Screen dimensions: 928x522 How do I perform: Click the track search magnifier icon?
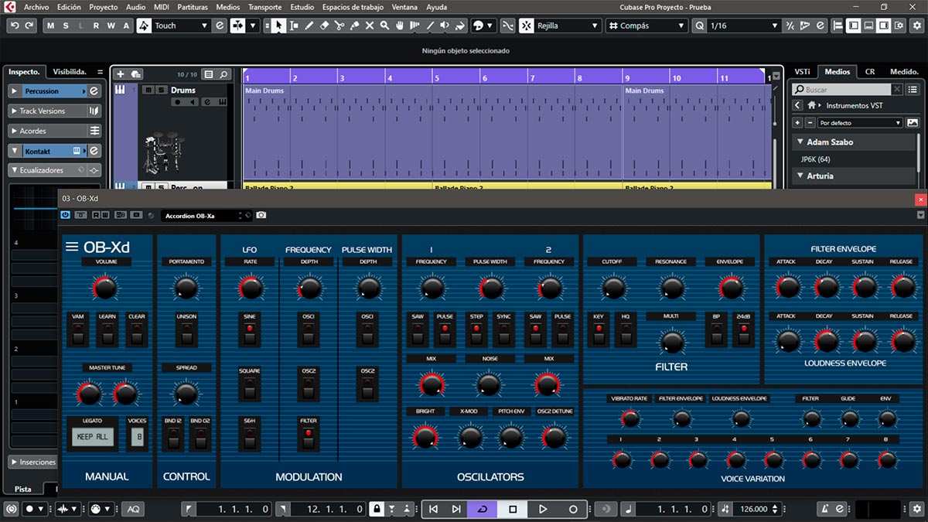click(x=223, y=74)
